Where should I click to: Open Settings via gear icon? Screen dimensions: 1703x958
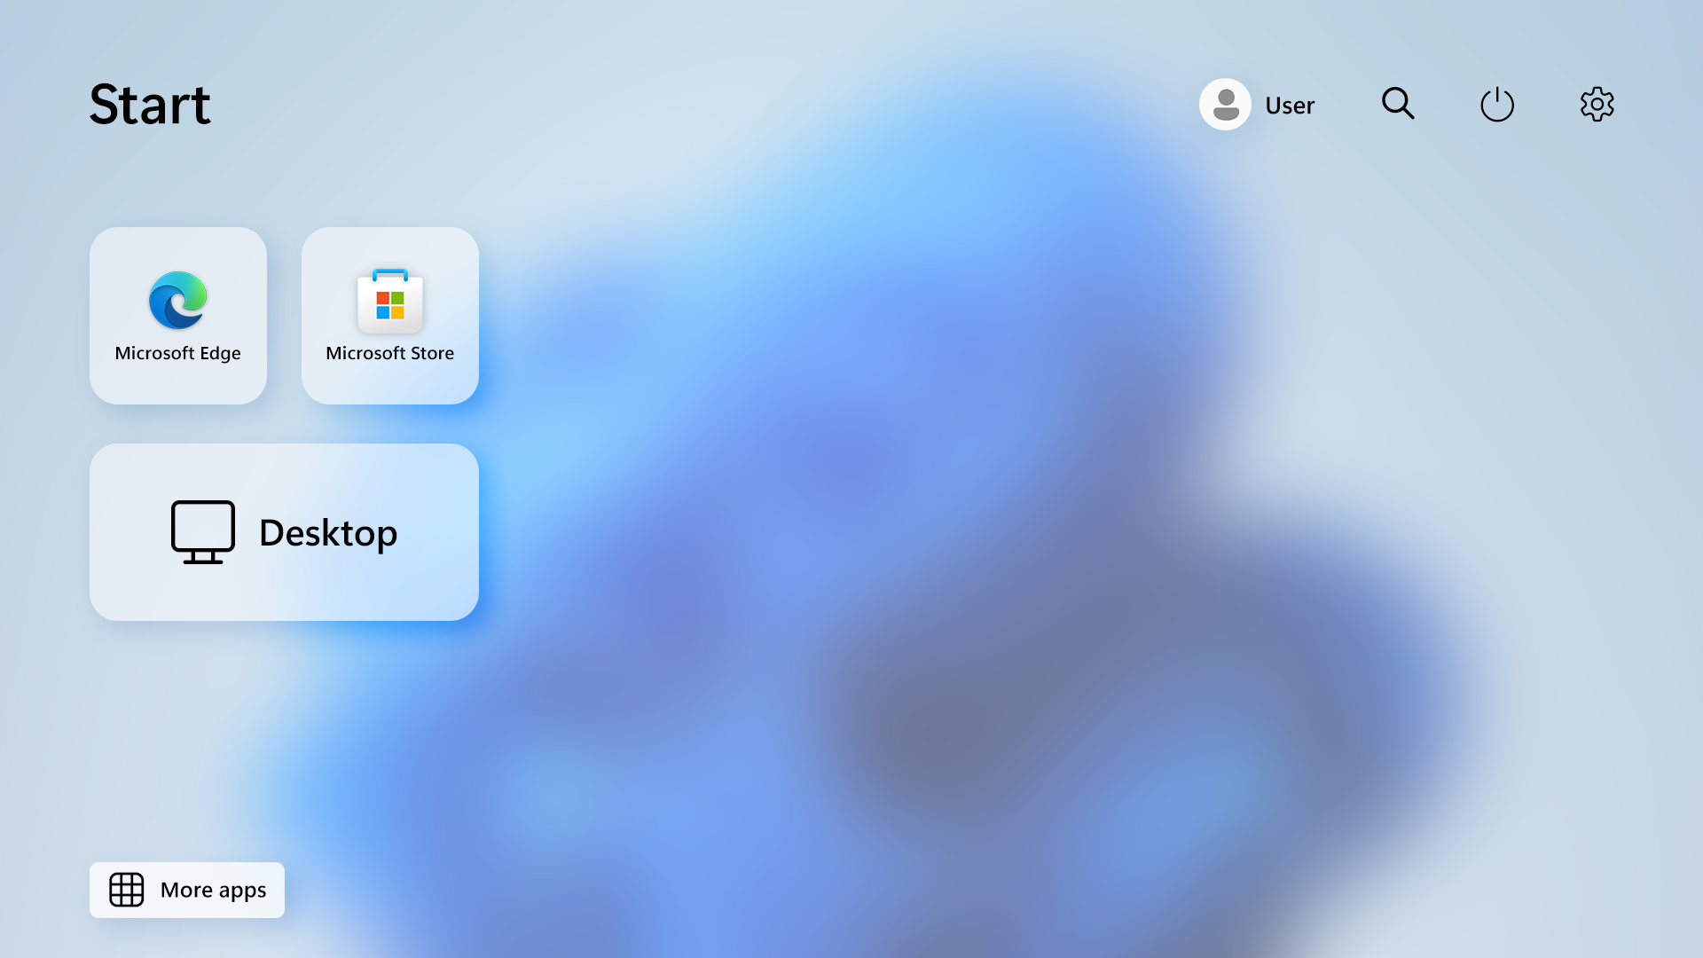(1597, 104)
